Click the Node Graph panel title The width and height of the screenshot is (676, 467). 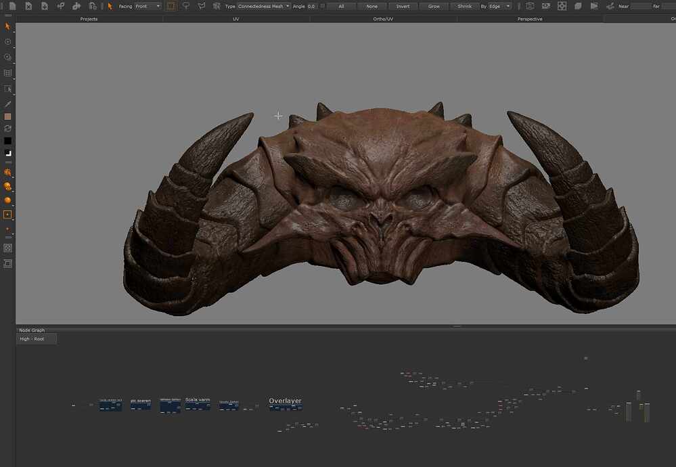(32, 330)
